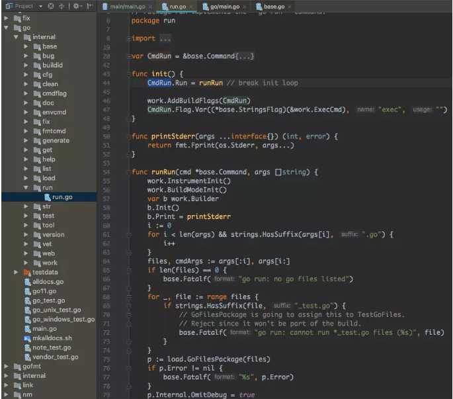Screen dimensions: 453x399
Task: Expand the testdata folder
Action: 16,273
